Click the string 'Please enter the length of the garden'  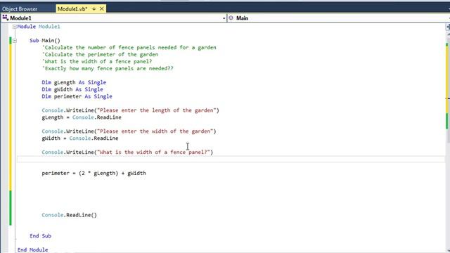point(157,110)
